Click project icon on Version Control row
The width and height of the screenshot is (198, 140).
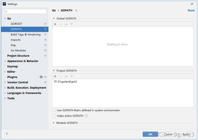[x=45, y=82]
